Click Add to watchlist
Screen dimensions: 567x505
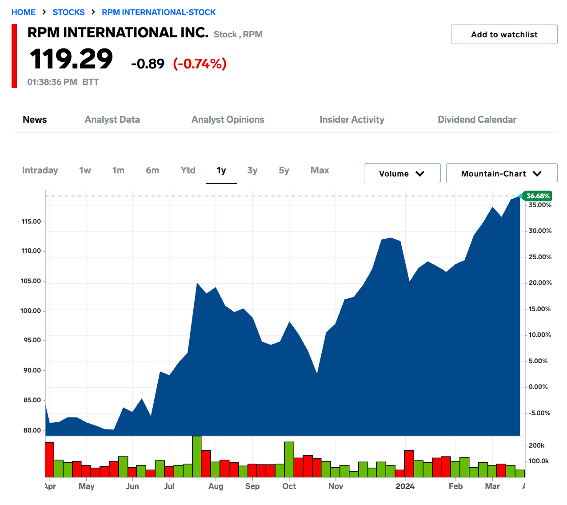(x=504, y=34)
